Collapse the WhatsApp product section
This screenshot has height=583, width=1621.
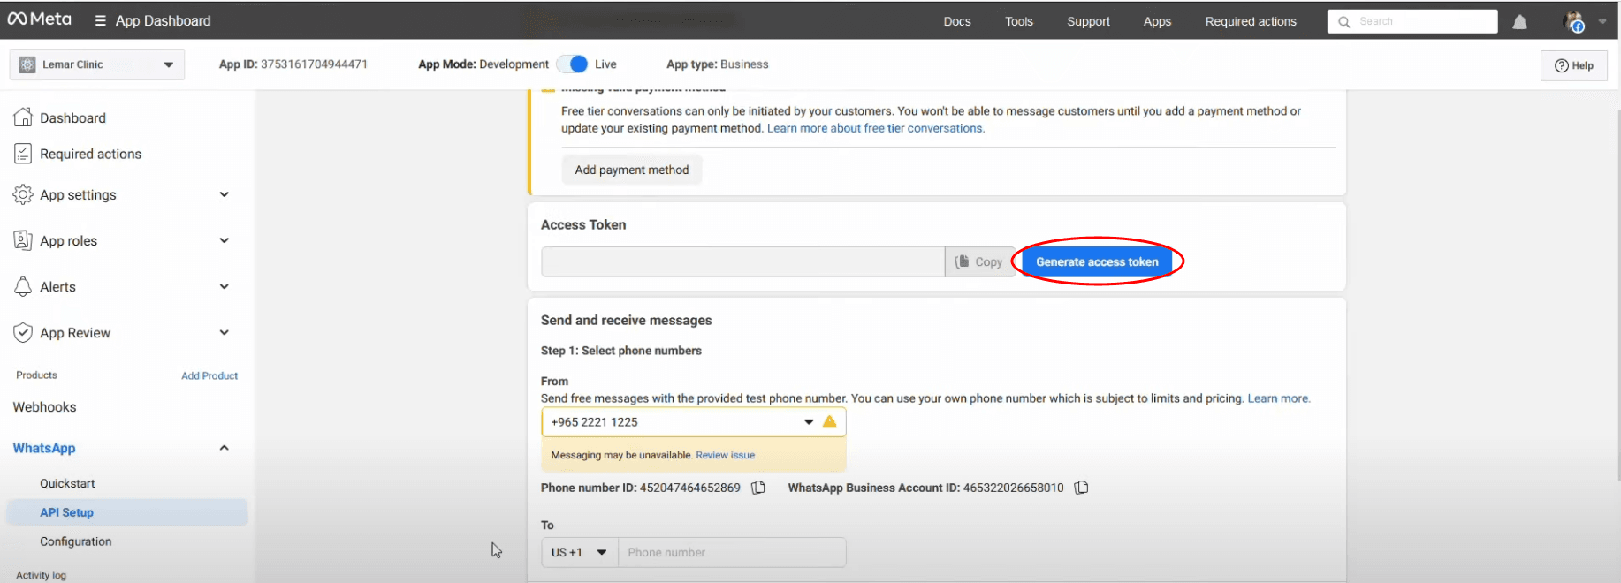[224, 448]
